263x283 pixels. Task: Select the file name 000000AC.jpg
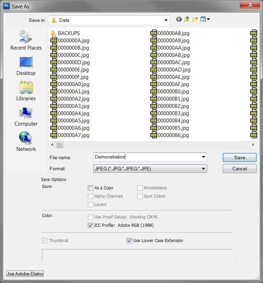[174, 62]
